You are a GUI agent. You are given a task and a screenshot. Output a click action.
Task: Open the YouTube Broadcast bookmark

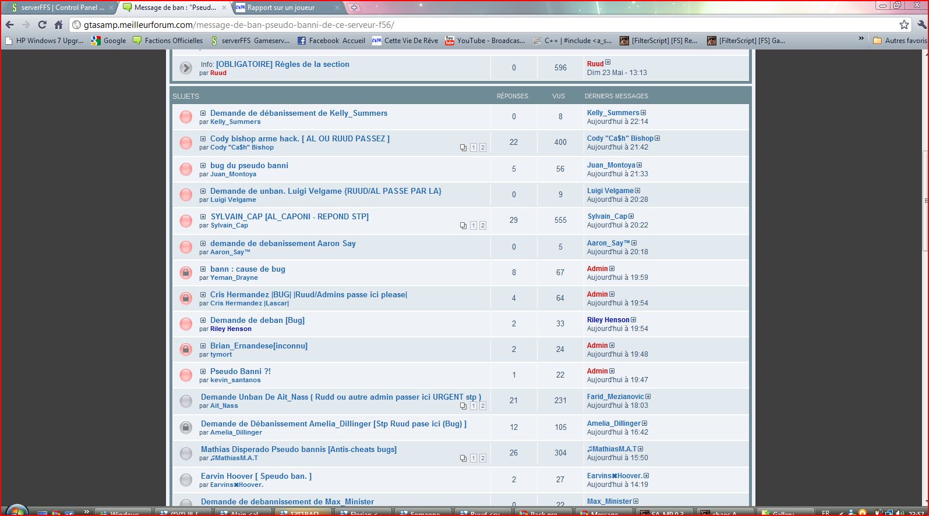[485, 41]
